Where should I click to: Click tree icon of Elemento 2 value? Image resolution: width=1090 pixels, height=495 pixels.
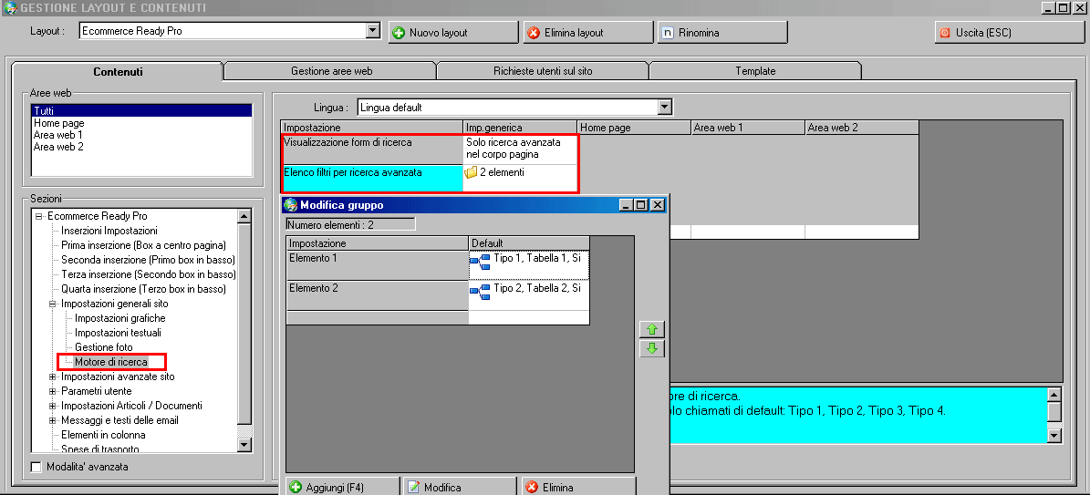pos(480,292)
